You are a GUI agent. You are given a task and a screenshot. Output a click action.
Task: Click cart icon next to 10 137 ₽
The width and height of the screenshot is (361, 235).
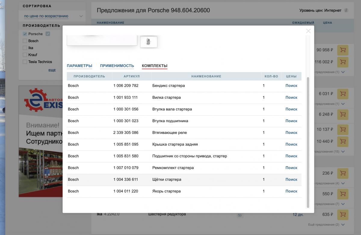[343, 129]
